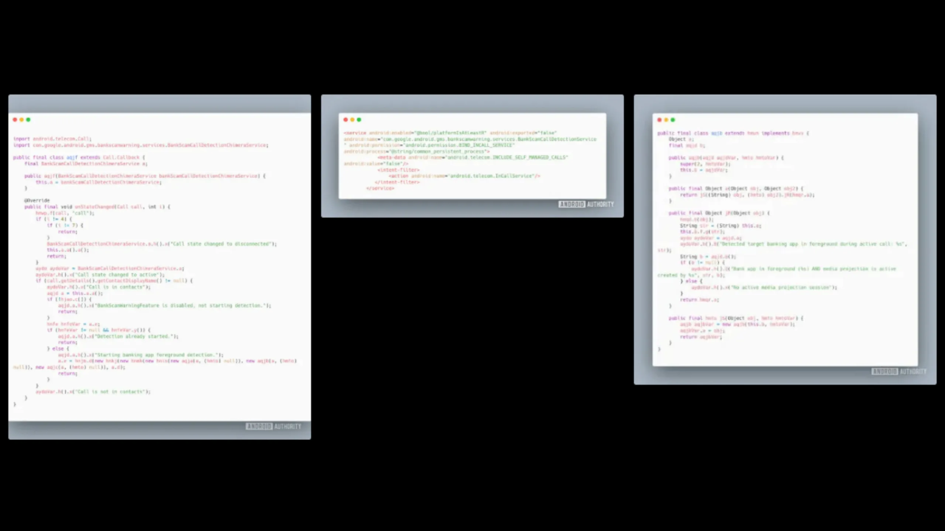
Task: Click the 'if (i != 7) {' line
Action: (65, 225)
